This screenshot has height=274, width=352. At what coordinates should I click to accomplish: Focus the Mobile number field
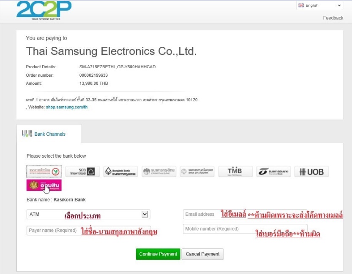[245, 229]
